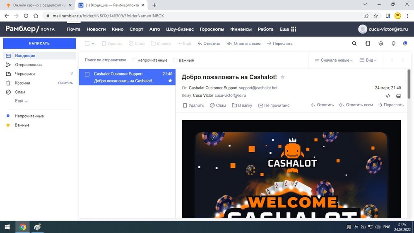Viewport: 414px width, 233px height.
Task: Click the Cashalot welcome banner image
Action: [x=291, y=169]
